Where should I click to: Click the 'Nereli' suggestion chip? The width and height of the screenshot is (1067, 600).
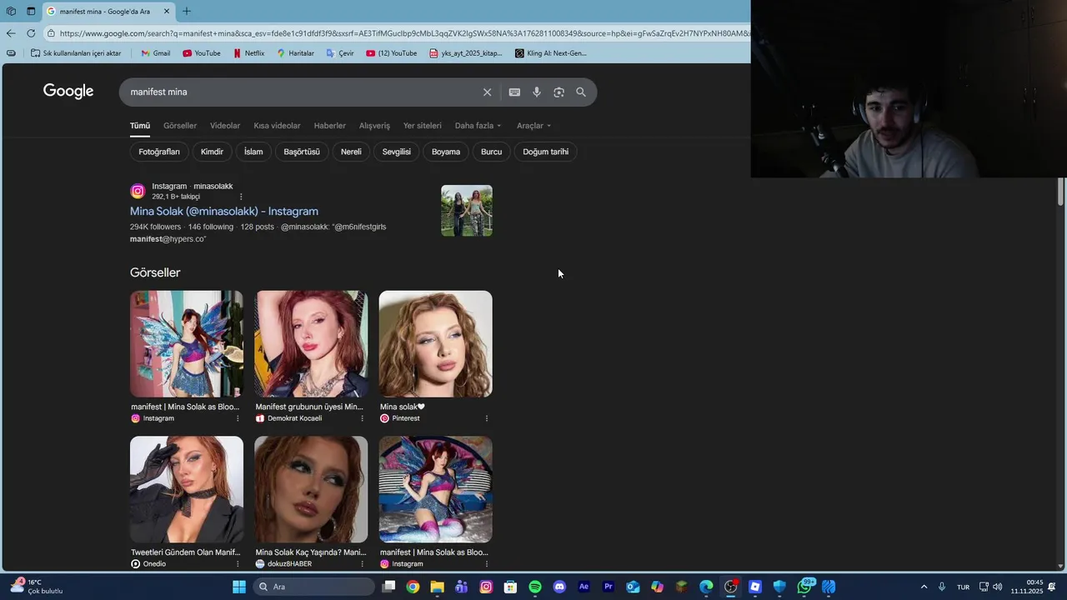pyautogui.click(x=351, y=152)
